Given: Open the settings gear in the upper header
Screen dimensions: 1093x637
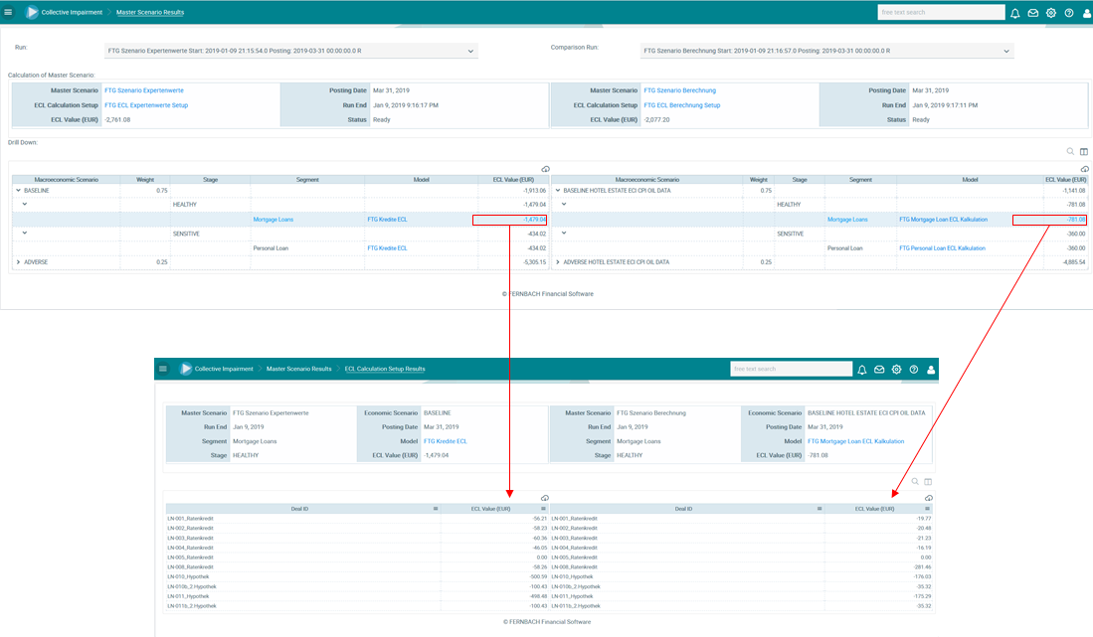Looking at the screenshot, I should coord(1050,13).
